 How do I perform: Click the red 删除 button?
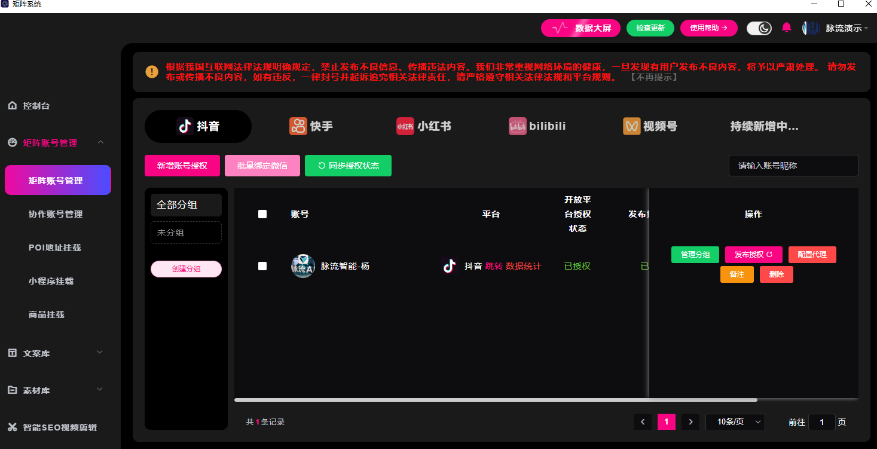(777, 274)
